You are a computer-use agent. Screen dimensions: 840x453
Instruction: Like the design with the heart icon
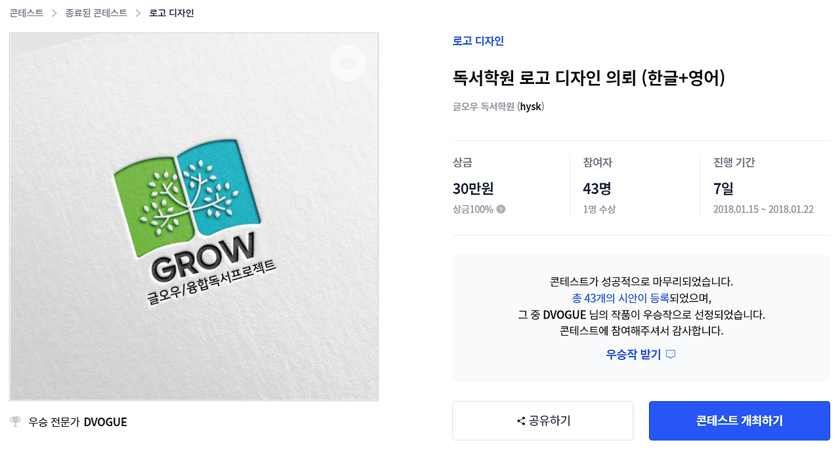(348, 64)
